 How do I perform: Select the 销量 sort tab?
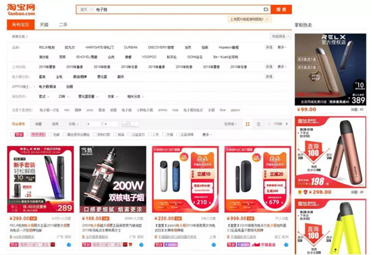pyautogui.click(x=38, y=124)
